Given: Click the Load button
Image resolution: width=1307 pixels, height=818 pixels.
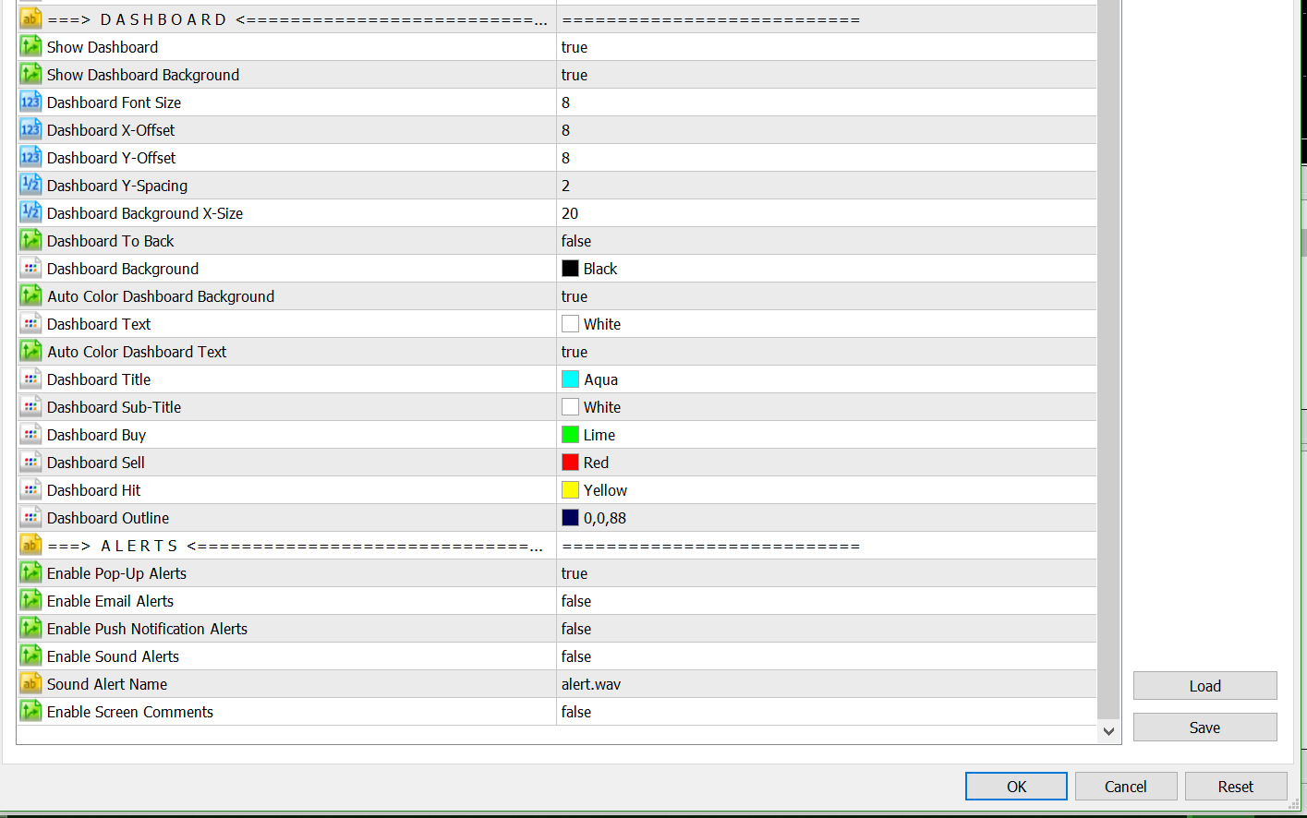Looking at the screenshot, I should tap(1205, 686).
